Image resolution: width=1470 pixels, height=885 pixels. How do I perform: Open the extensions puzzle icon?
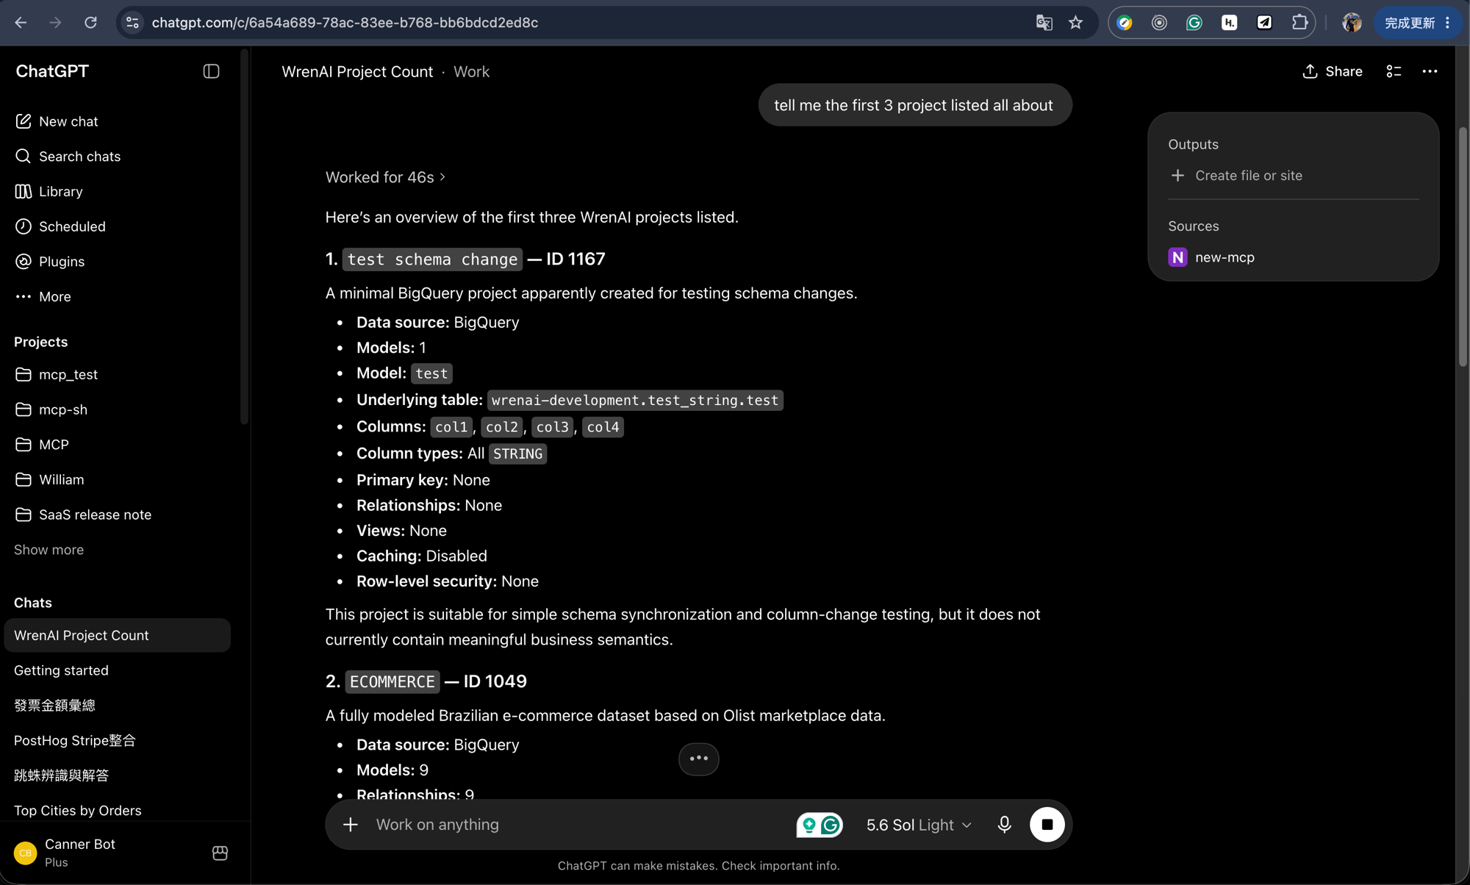[x=1299, y=23]
